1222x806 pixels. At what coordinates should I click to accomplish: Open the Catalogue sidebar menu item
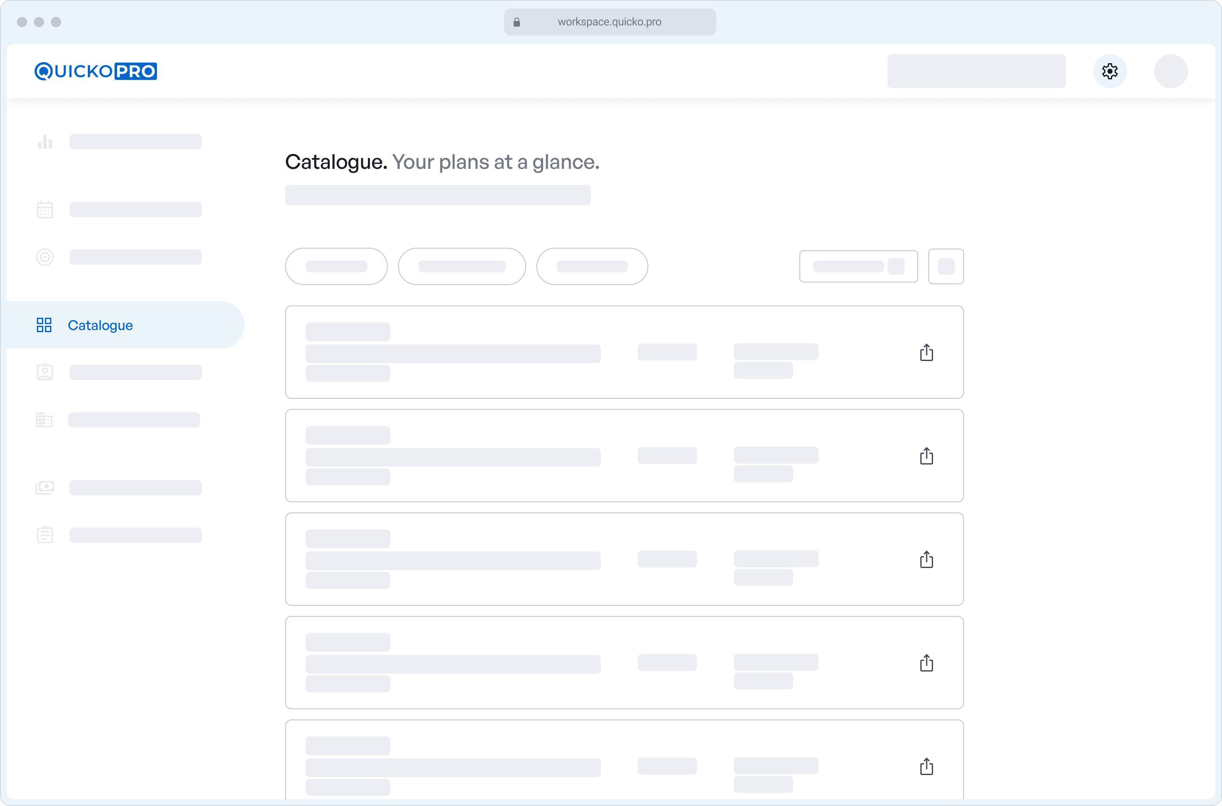tap(126, 325)
